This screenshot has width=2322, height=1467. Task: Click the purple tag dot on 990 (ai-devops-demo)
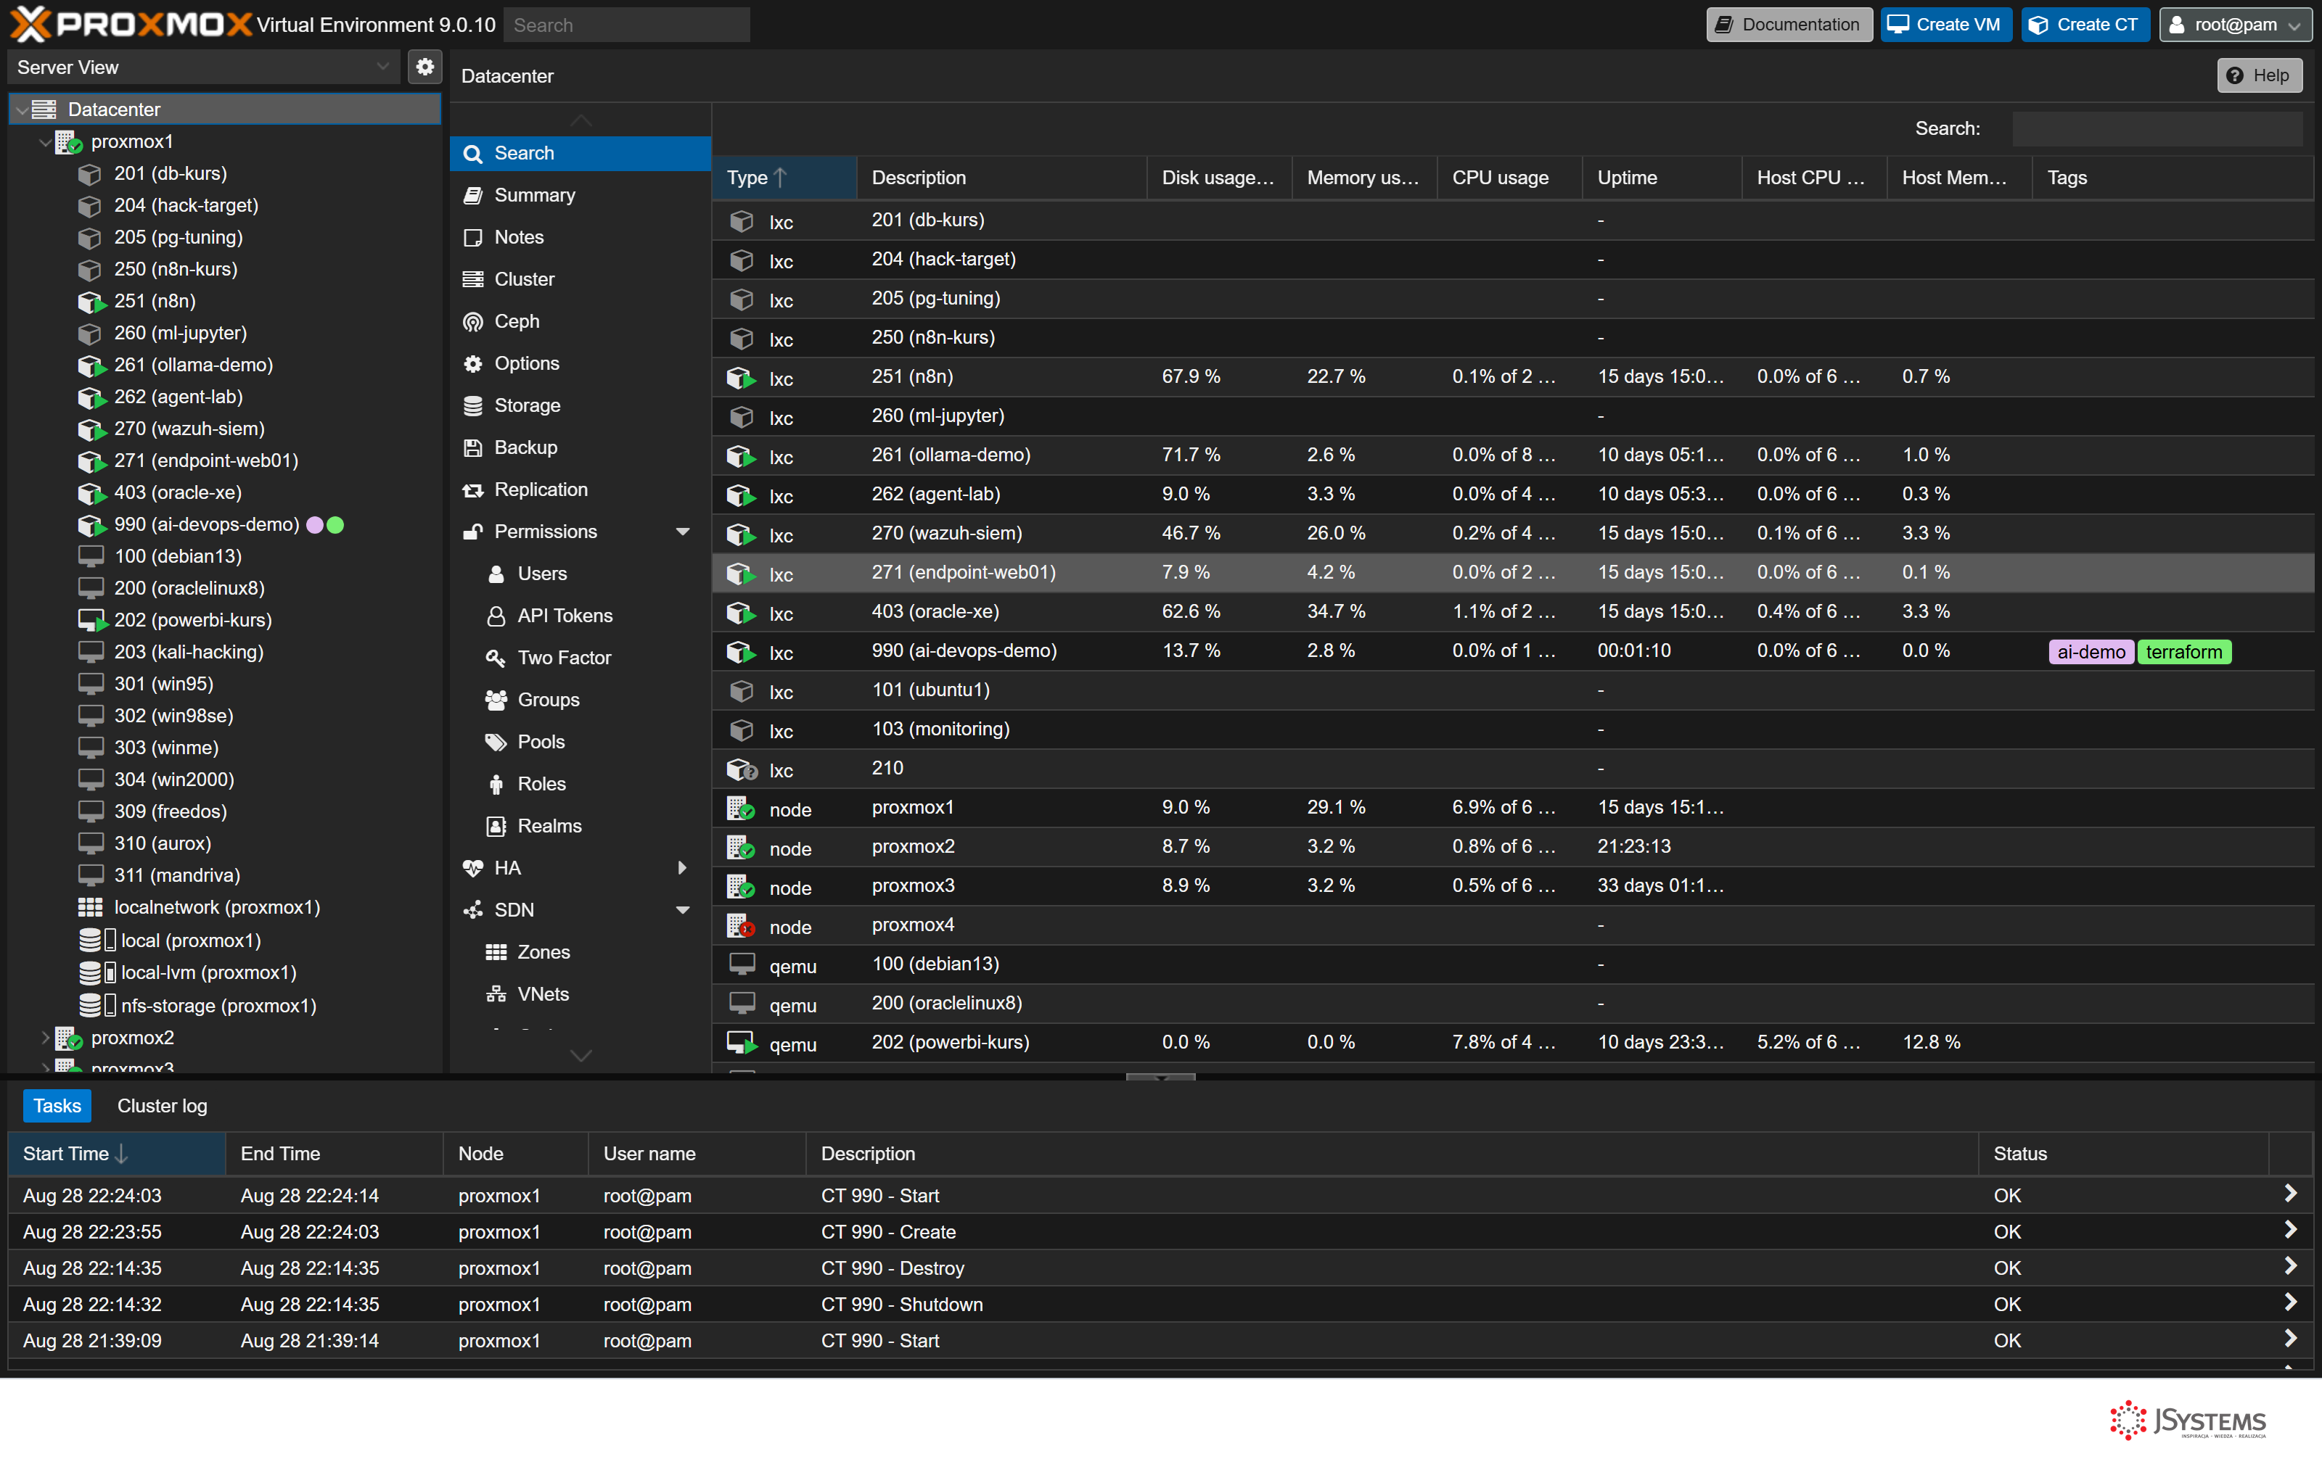pos(314,525)
